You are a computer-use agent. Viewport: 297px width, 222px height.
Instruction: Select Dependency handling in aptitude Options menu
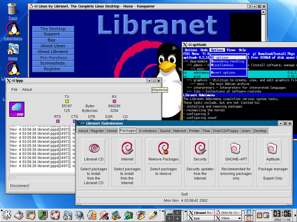pyautogui.click(x=228, y=62)
